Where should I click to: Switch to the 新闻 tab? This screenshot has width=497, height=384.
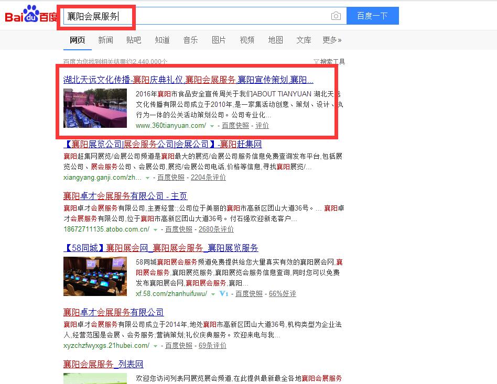point(105,40)
